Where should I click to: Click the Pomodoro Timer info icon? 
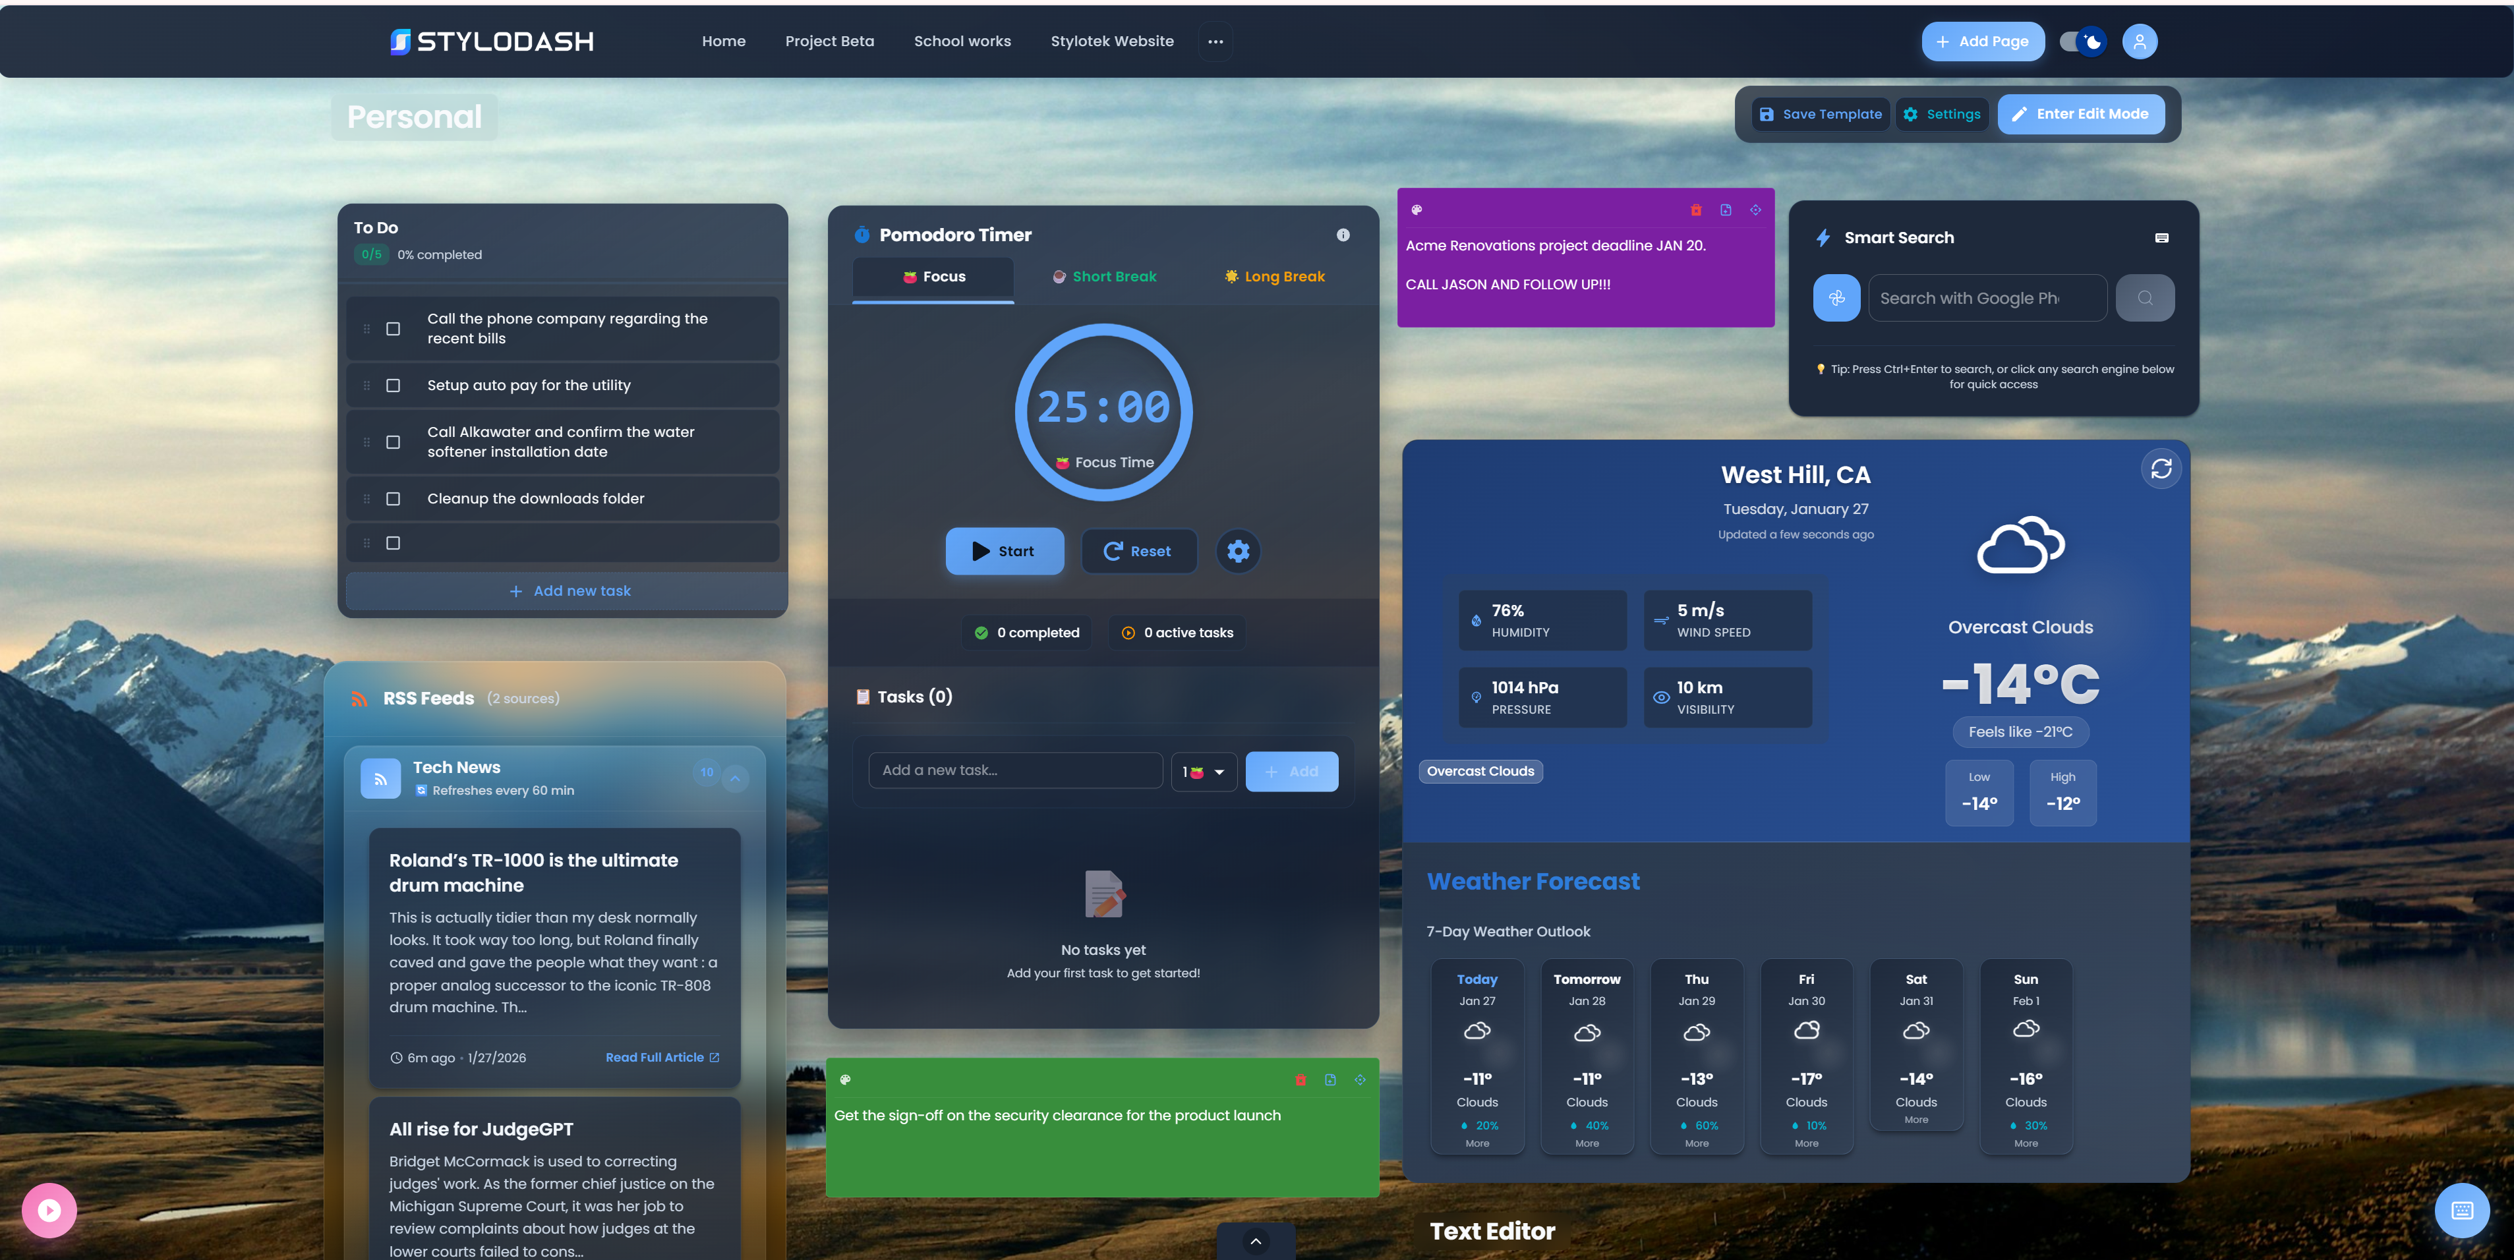[x=1343, y=235]
